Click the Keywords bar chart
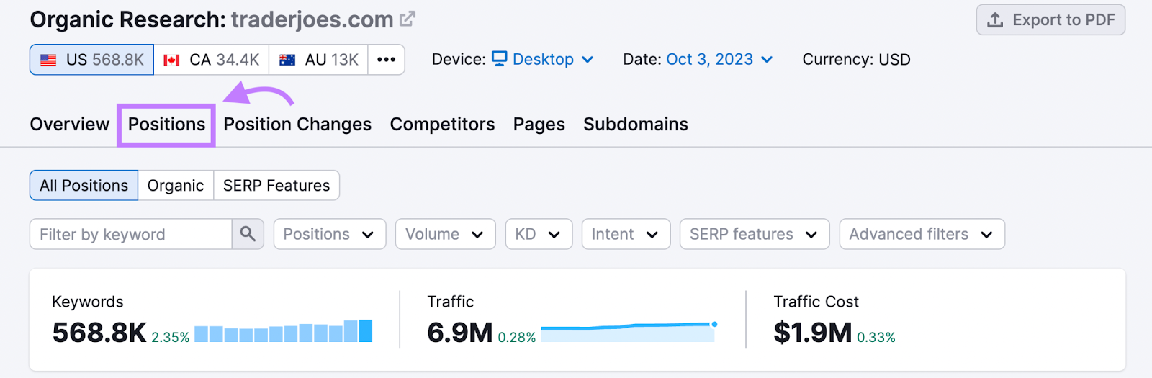Image resolution: width=1152 pixels, height=378 pixels. (284, 331)
